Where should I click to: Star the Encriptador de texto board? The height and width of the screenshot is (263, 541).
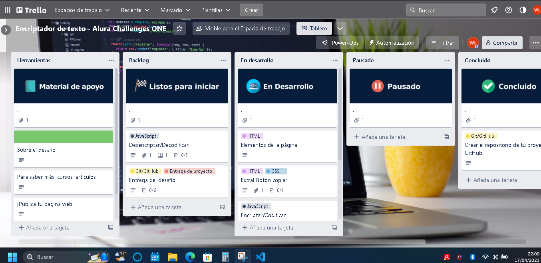179,28
